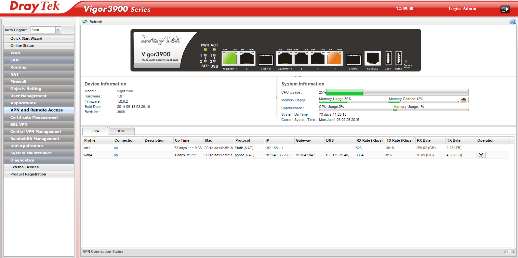The height and width of the screenshot is (258, 518).
Task: Open the Auto Logout dropdown
Action: click(58, 30)
